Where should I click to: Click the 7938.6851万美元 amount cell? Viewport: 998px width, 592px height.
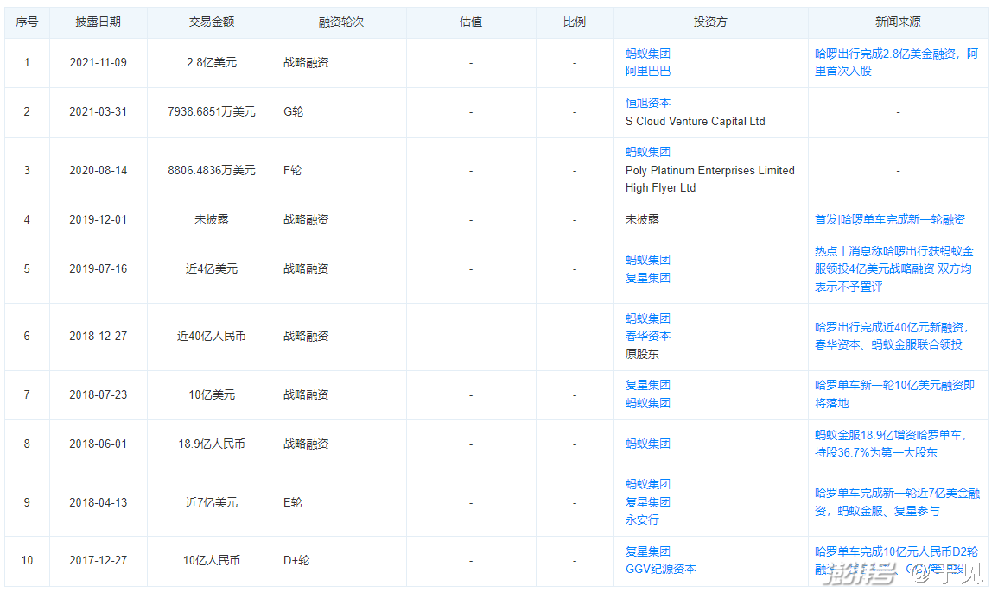(211, 112)
